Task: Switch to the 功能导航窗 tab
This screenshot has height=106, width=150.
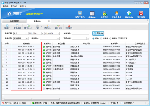Action: [14, 21]
